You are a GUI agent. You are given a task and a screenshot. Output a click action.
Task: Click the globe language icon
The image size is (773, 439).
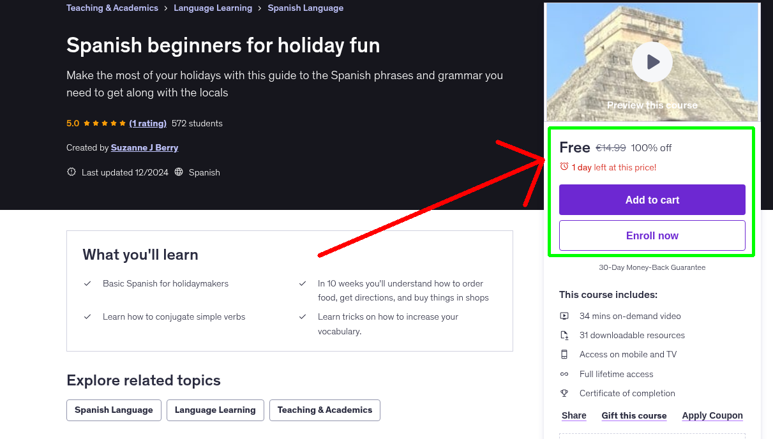[x=179, y=172]
